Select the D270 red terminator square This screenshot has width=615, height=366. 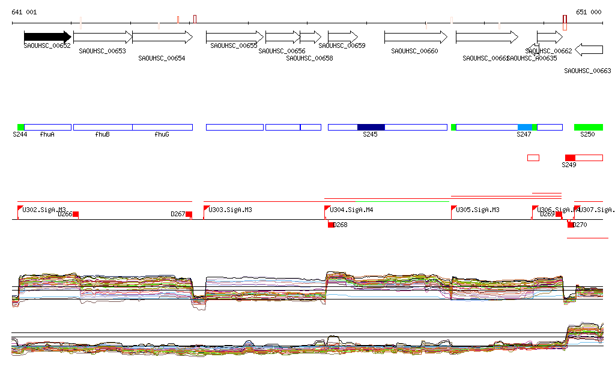coord(571,225)
